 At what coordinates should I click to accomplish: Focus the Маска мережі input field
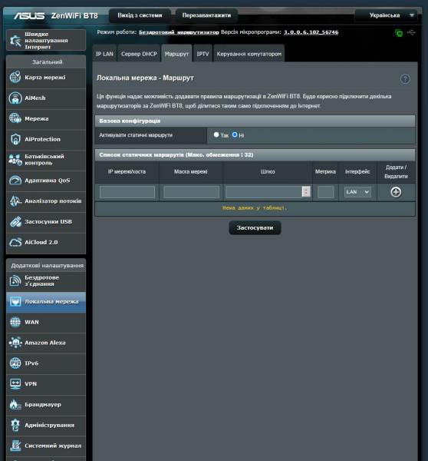point(192,192)
